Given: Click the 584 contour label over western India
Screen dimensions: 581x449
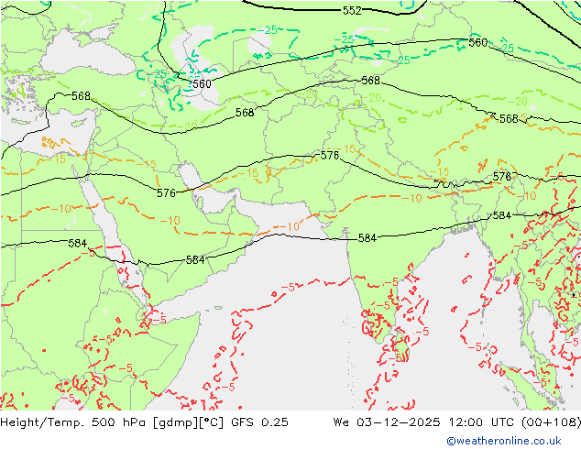Looking at the screenshot, I should (x=367, y=238).
